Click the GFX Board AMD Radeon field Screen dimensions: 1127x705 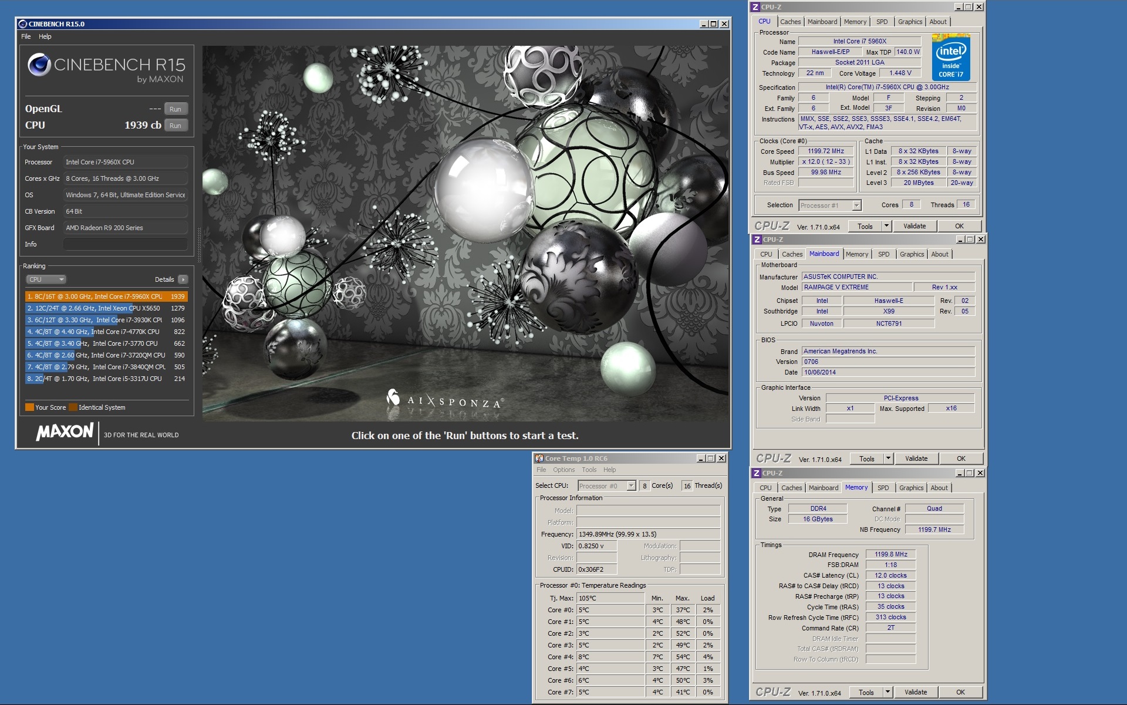[126, 228]
